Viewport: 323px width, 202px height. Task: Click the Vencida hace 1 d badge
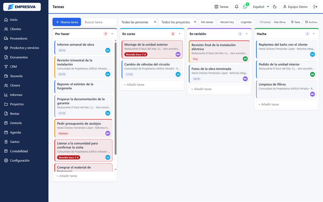[136, 54]
